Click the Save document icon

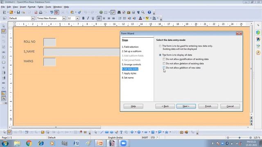pos(18,12)
